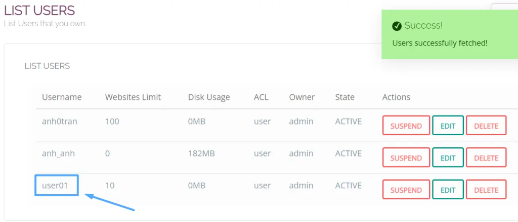
Task: Suspend the user01 account
Action: (406, 190)
